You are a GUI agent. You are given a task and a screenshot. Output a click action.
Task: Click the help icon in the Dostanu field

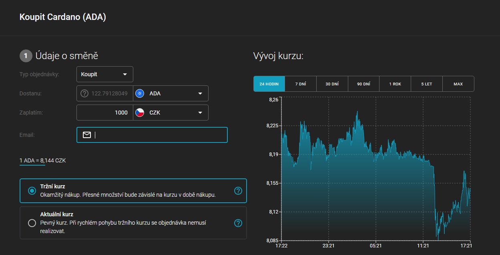(x=84, y=93)
